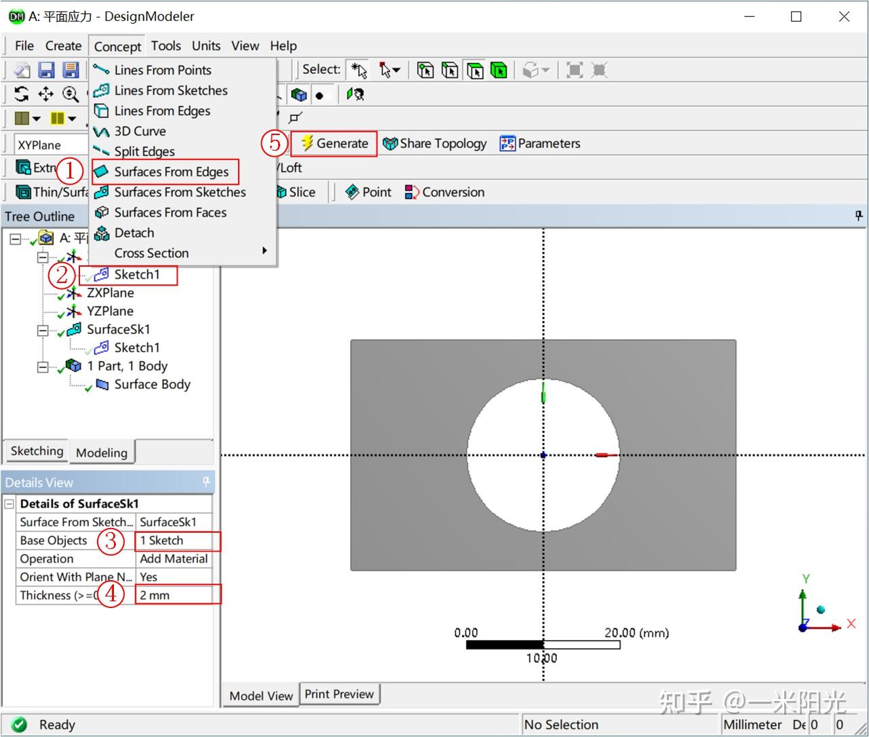The width and height of the screenshot is (869, 737).
Task: Toggle the body selection filter
Action: (499, 69)
